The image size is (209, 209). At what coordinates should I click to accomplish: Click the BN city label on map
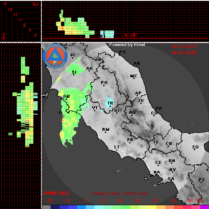pyautogui.click(x=172, y=161)
